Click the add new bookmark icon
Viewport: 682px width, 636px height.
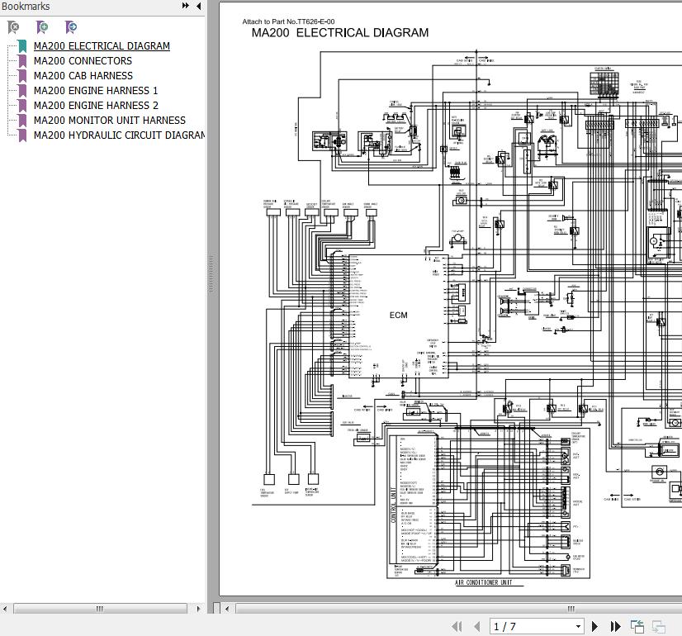pyautogui.click(x=42, y=27)
